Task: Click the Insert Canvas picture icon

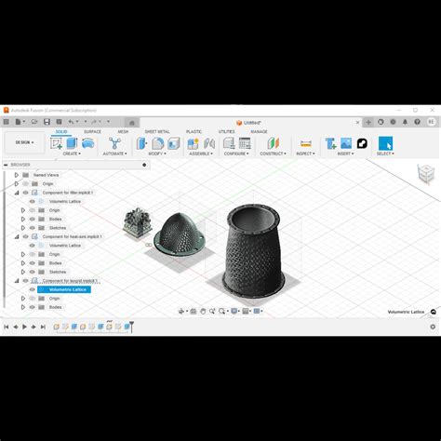Action: click(x=346, y=143)
